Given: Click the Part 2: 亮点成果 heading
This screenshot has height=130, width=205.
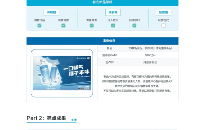Looking at the screenshot, I should coord(46,118).
